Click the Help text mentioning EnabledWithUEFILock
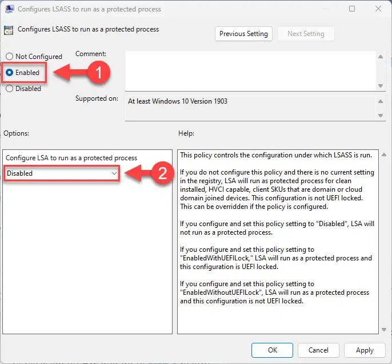 [x=276, y=258]
